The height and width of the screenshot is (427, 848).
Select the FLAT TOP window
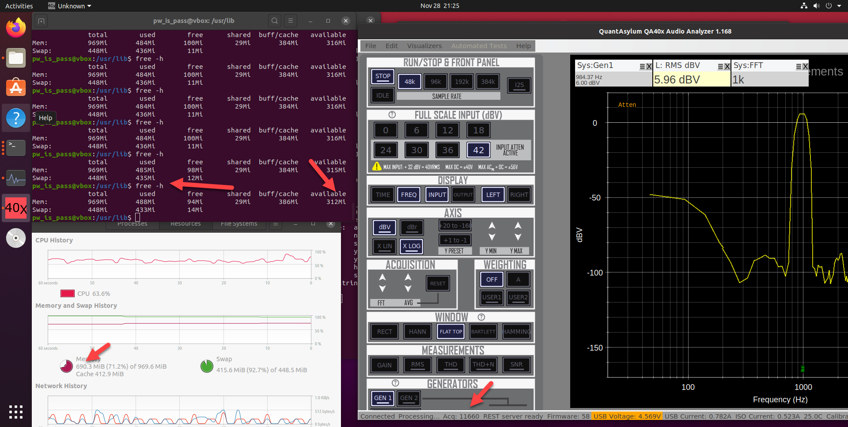point(450,332)
